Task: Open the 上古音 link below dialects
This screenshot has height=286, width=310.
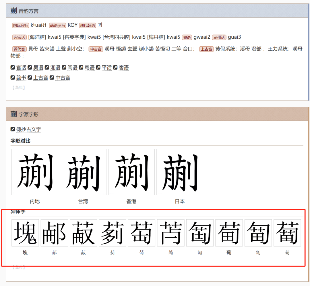Action: [41, 78]
